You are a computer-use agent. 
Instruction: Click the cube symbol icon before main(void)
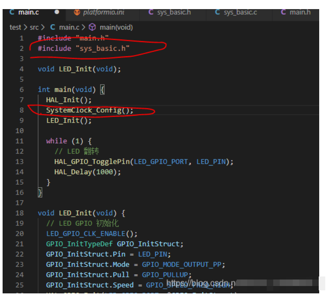[x=93, y=27]
